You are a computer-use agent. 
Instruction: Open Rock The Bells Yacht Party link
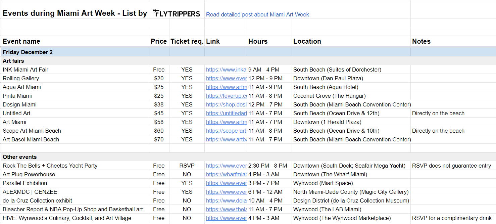tap(226, 166)
